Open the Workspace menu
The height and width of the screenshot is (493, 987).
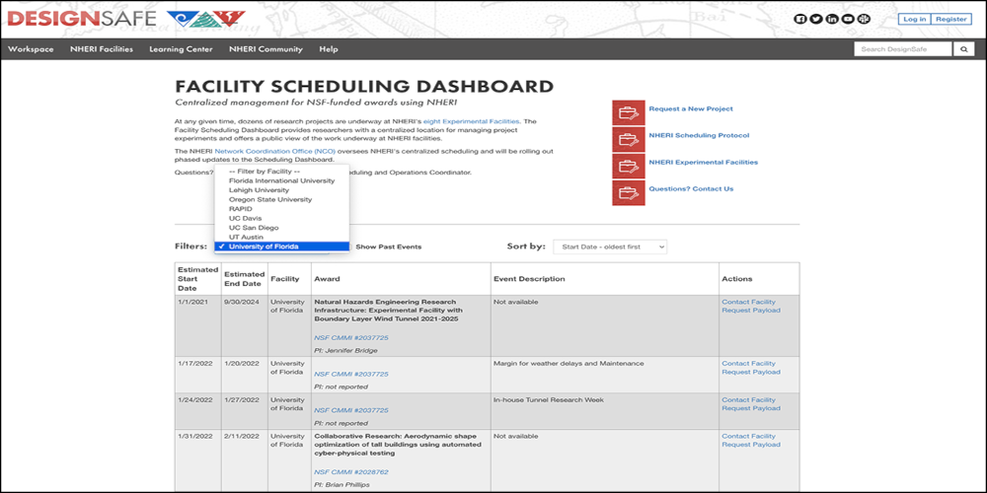[31, 49]
